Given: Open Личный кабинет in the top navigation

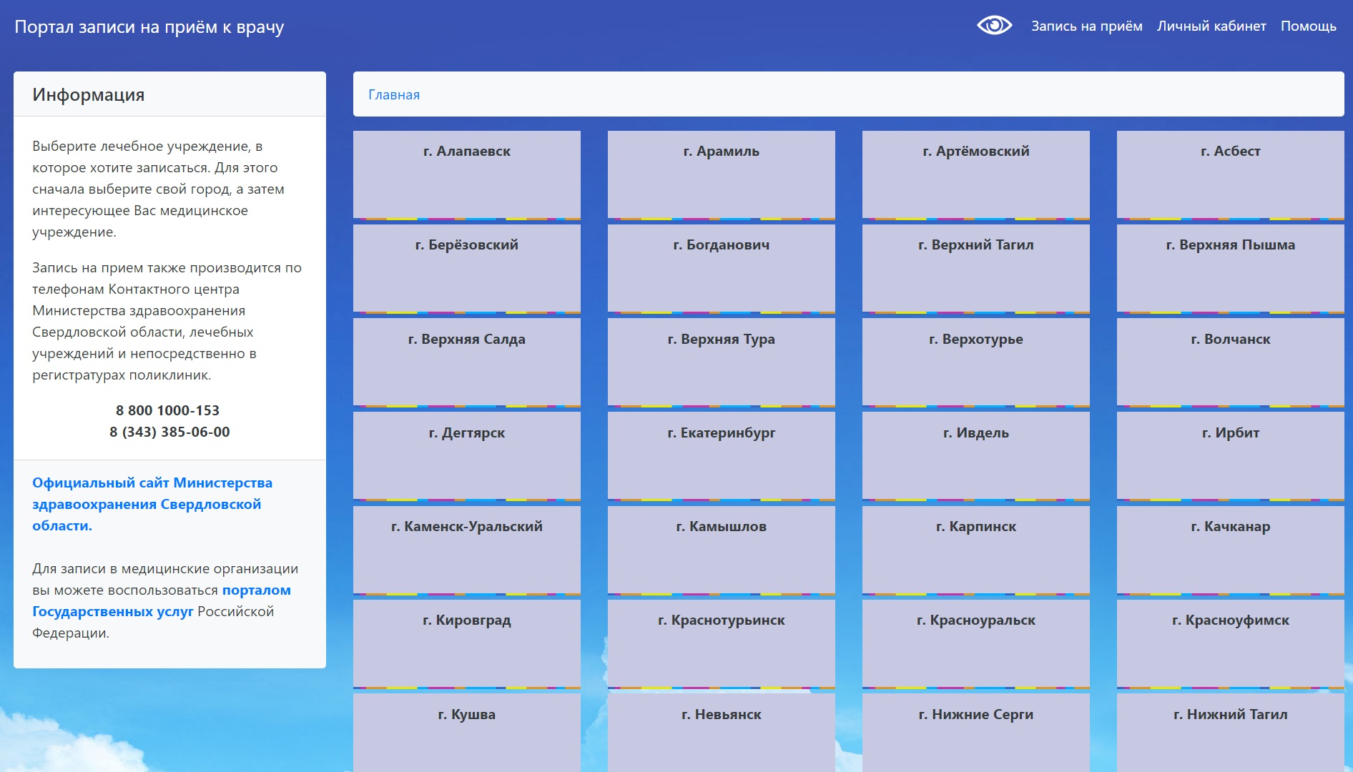Looking at the screenshot, I should (1211, 26).
